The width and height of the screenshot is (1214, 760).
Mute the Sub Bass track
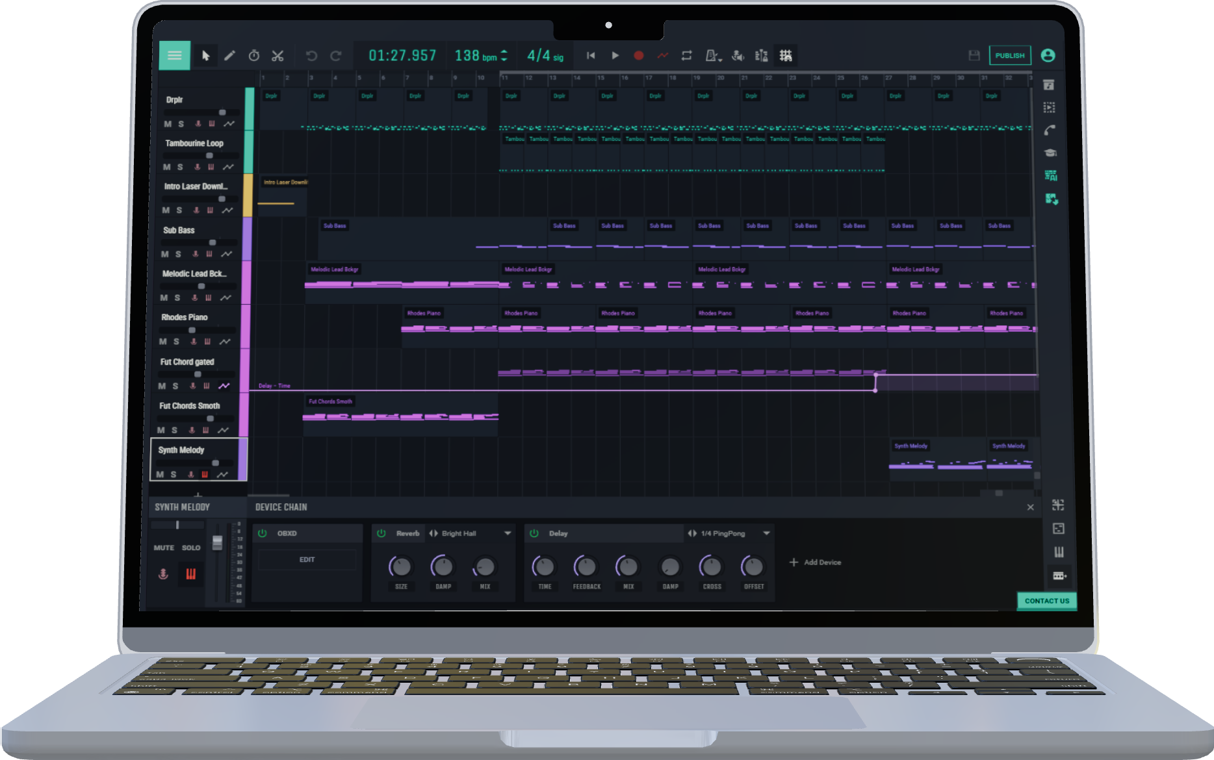[165, 255]
